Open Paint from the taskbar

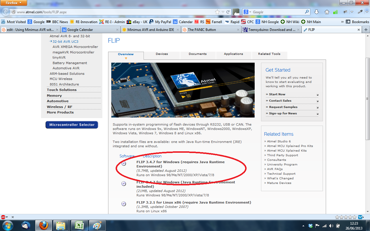(x=97, y=226)
